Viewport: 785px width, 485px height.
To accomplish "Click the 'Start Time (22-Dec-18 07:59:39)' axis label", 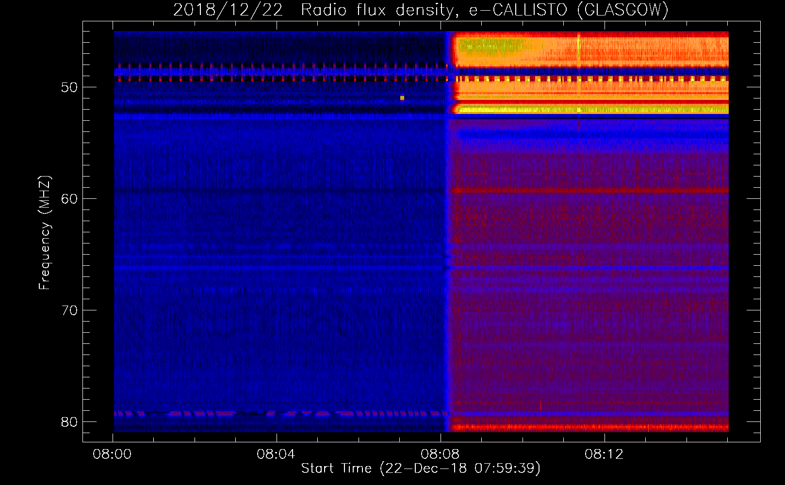I will [x=421, y=468].
